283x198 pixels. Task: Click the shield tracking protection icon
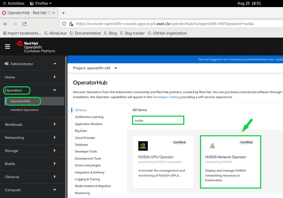coord(64,24)
